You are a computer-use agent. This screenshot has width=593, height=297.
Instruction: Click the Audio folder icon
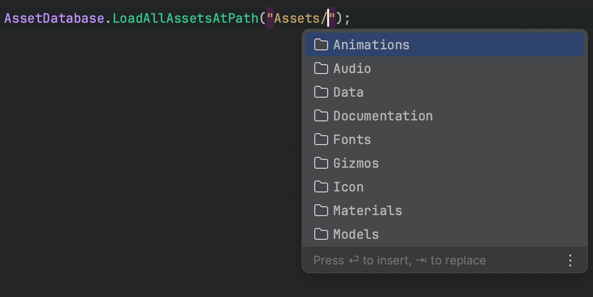tap(321, 69)
